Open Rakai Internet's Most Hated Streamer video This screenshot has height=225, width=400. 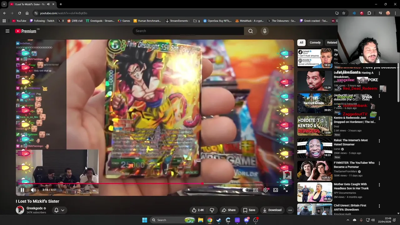click(x=351, y=142)
